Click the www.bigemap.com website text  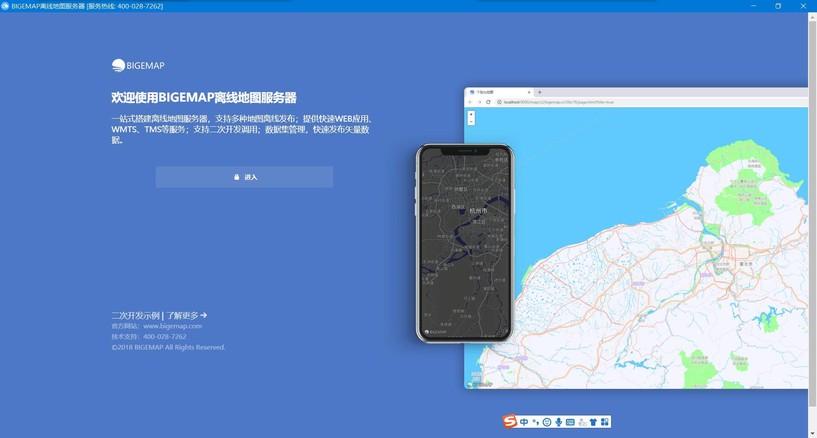pos(172,326)
